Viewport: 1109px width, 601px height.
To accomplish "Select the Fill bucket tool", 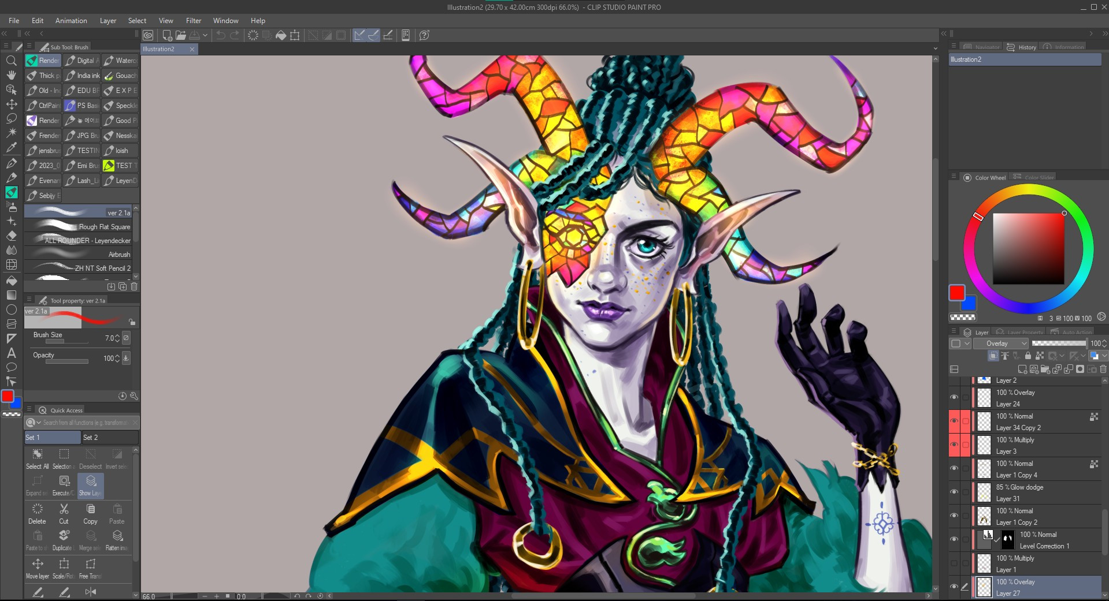I will [x=11, y=280].
